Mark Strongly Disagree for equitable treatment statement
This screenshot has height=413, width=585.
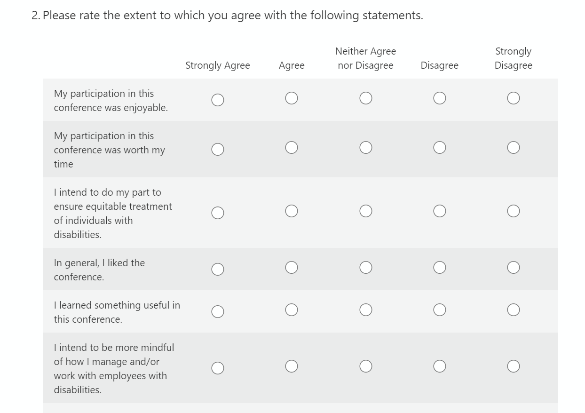[514, 211]
